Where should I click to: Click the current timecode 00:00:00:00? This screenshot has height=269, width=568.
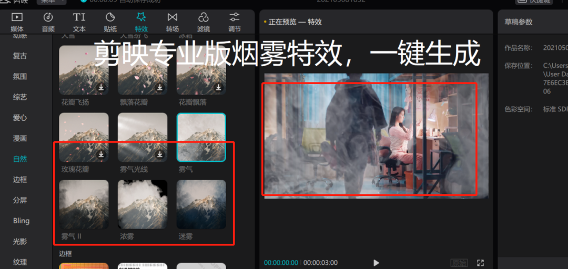(x=281, y=263)
